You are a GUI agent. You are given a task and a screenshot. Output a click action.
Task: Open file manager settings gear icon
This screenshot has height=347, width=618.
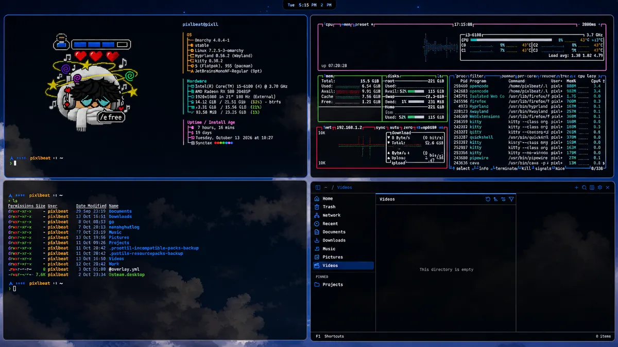coord(600,188)
